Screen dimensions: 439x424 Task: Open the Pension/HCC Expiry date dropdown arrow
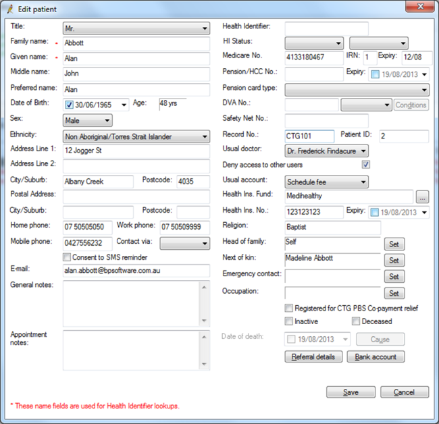pyautogui.click(x=424, y=74)
